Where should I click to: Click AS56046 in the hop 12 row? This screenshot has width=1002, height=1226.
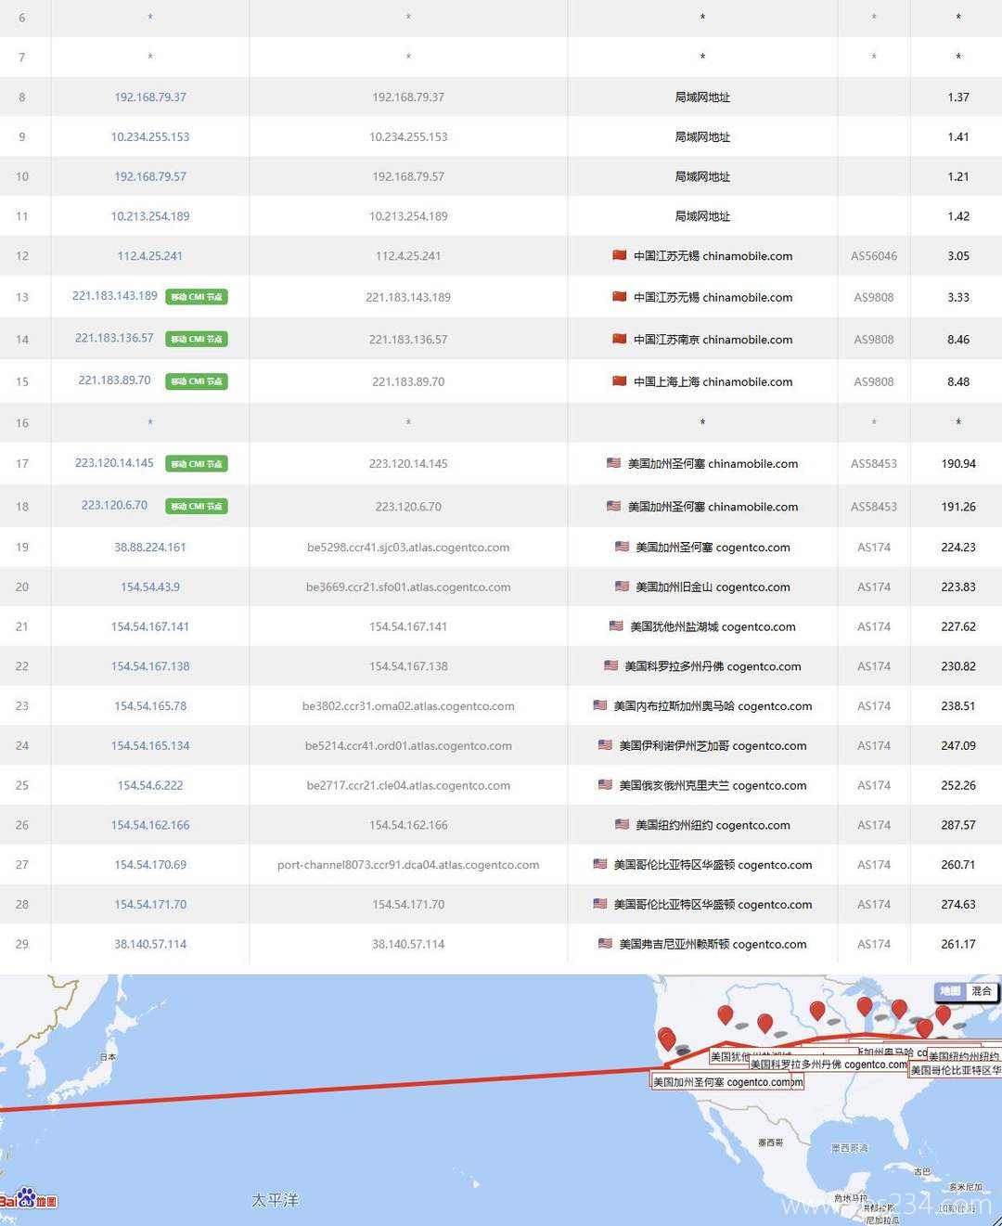pos(874,255)
